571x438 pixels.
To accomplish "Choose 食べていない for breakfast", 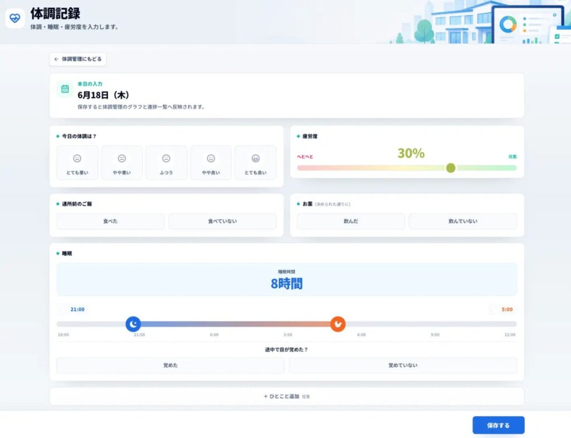I will (222, 221).
